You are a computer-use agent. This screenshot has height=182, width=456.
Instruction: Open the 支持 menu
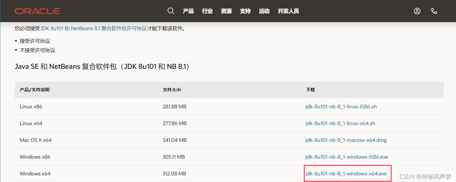[245, 11]
